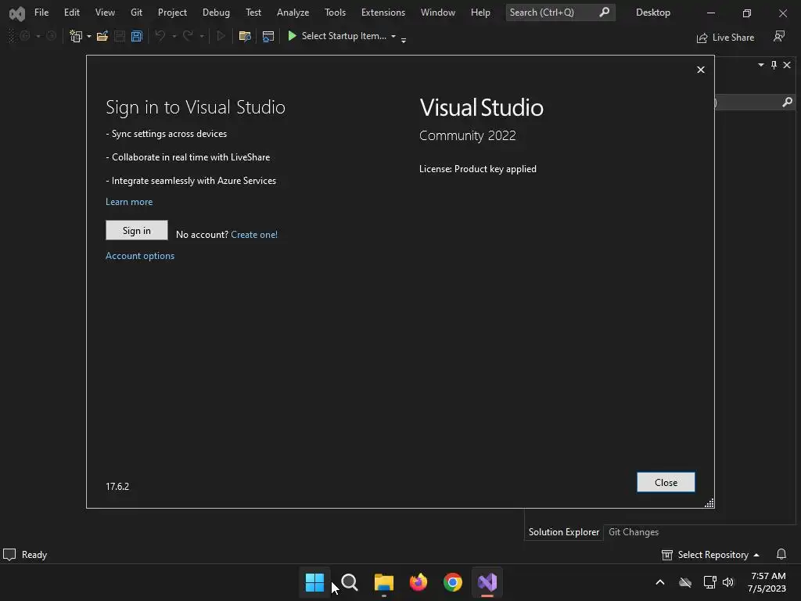Open the Window menu
Screen dimensions: 801x601
click(x=438, y=13)
